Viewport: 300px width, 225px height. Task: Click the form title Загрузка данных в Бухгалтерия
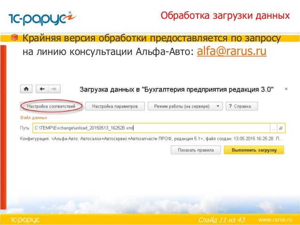point(177,89)
